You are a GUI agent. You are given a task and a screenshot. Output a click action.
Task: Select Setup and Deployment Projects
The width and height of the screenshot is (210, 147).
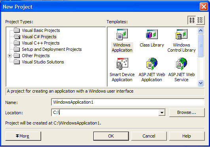52,49
